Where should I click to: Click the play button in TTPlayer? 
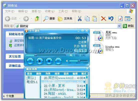pos(39,61)
